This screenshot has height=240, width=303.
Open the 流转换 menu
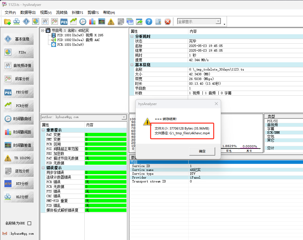point(62,13)
